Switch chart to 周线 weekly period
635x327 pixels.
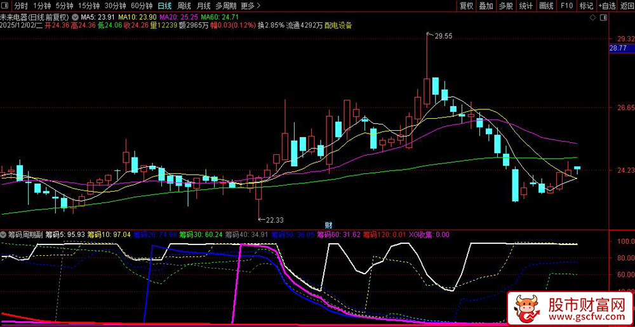[x=184, y=6]
